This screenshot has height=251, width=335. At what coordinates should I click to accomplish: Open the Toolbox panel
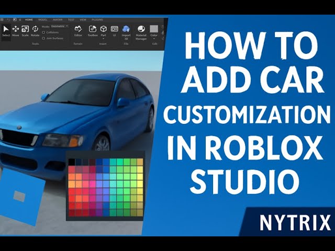pos(93,31)
